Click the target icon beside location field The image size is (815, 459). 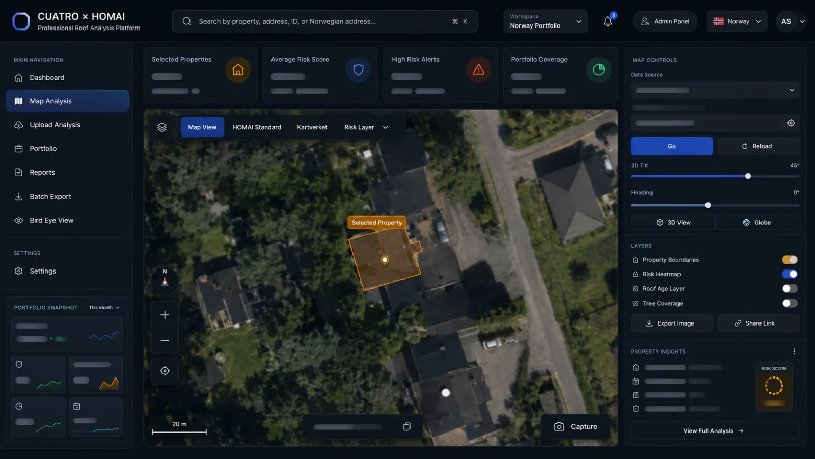point(791,123)
